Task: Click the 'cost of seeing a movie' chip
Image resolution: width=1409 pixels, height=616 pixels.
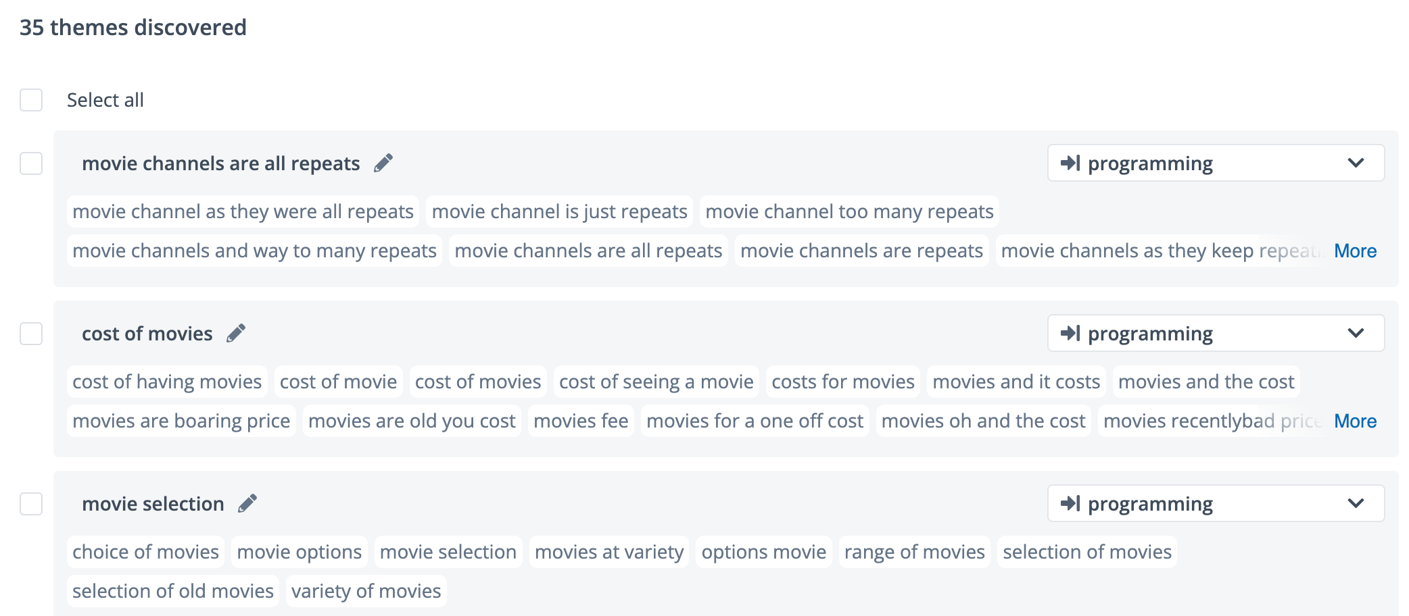Action: click(x=656, y=381)
